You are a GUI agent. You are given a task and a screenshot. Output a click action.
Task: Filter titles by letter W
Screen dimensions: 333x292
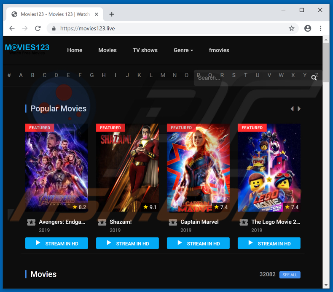point(281,75)
